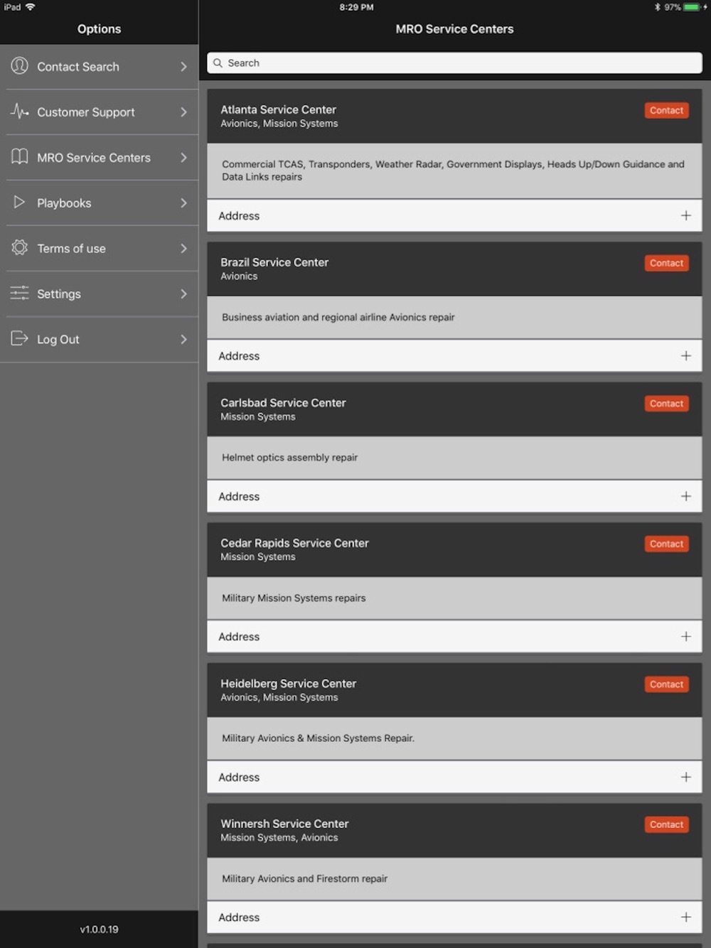Tap Contact button for Winnersh Service Center
The height and width of the screenshot is (948, 711).
point(666,824)
